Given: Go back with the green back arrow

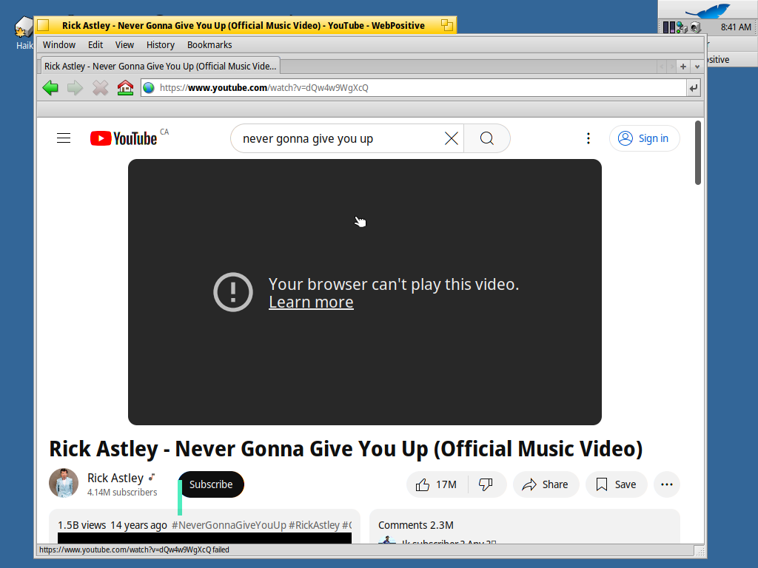Looking at the screenshot, I should pyautogui.click(x=50, y=88).
